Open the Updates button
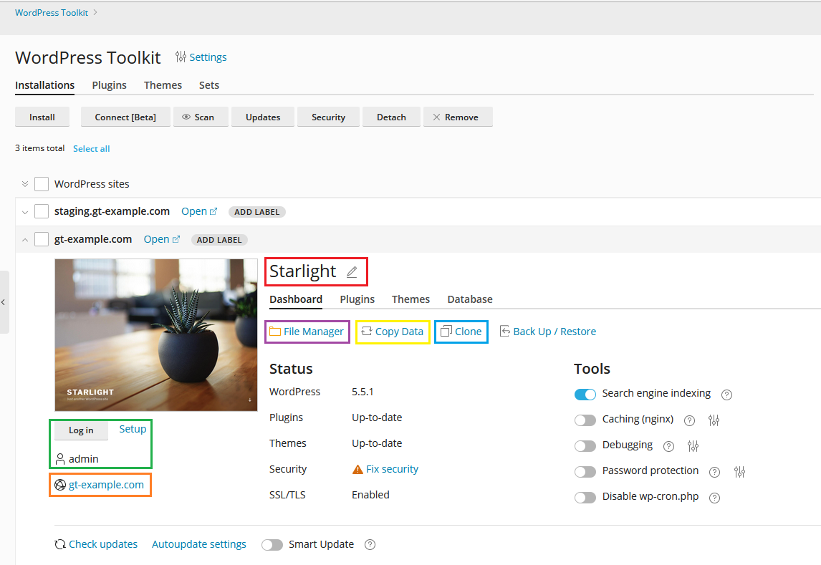Screen dimensions: 821x565 (263, 117)
